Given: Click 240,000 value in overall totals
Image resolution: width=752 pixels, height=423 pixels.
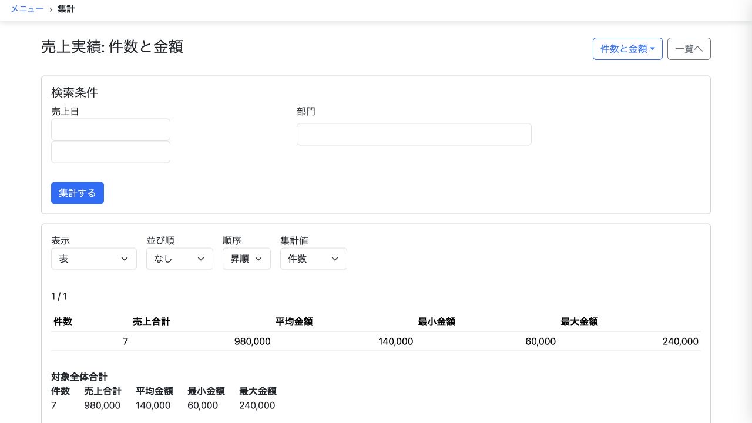Looking at the screenshot, I should coord(257,405).
